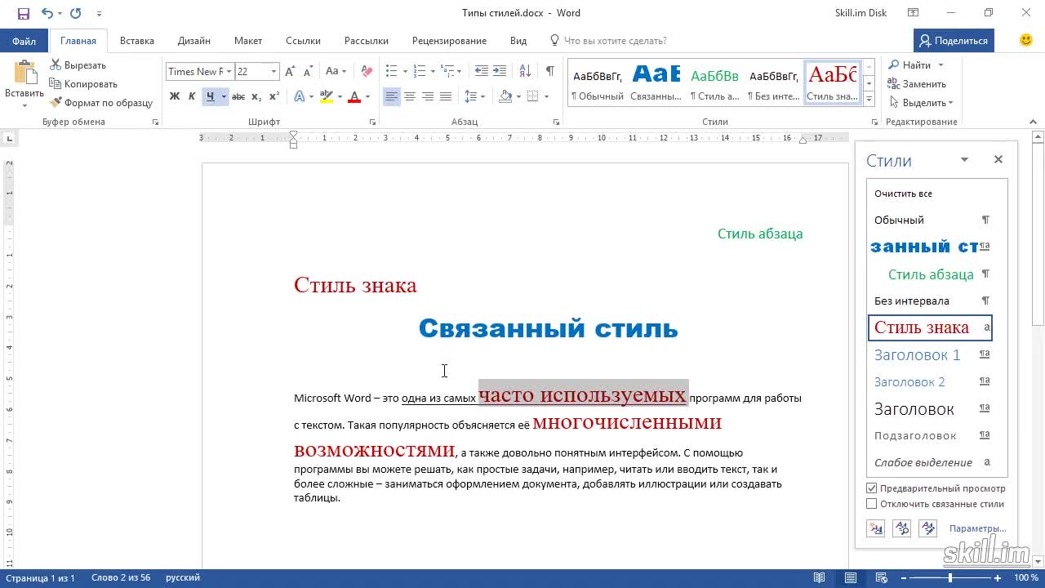The height and width of the screenshot is (588, 1045).
Task: Toggle subscript formatting
Action: point(256,96)
